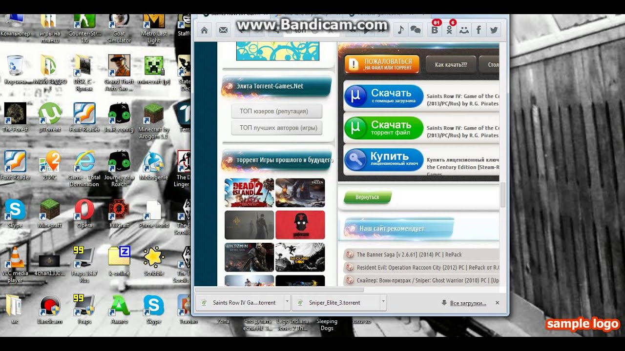Open the Sniper_Elite_3.torrent download item

335,302
